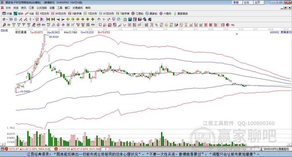The image size is (292, 157).
Task: Expand the small black triangle marker
Action: point(237,34)
